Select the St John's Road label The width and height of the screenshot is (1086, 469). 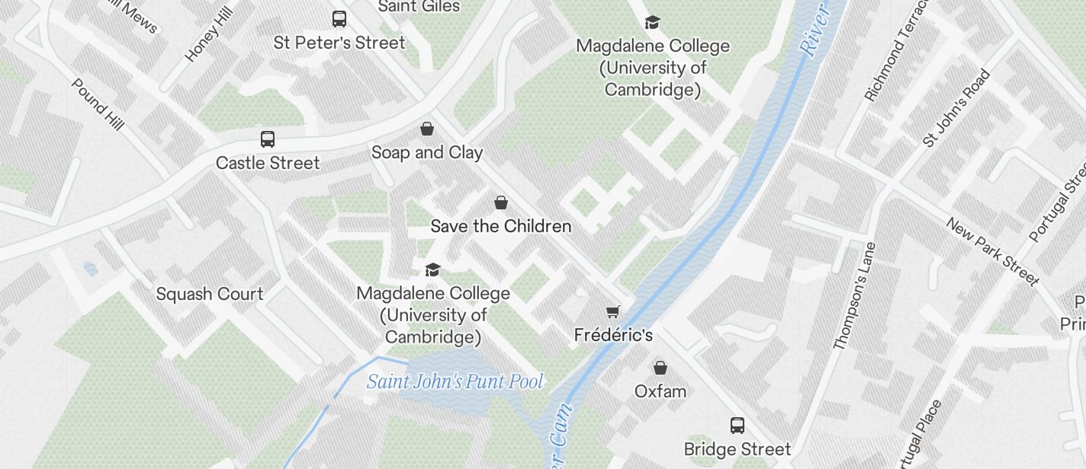[956, 108]
